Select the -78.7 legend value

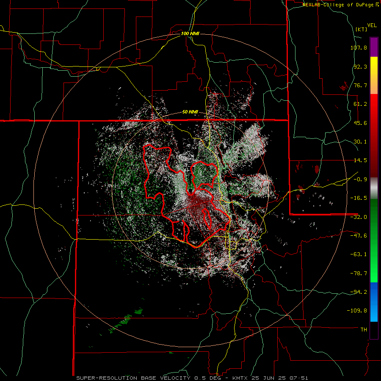(359, 273)
